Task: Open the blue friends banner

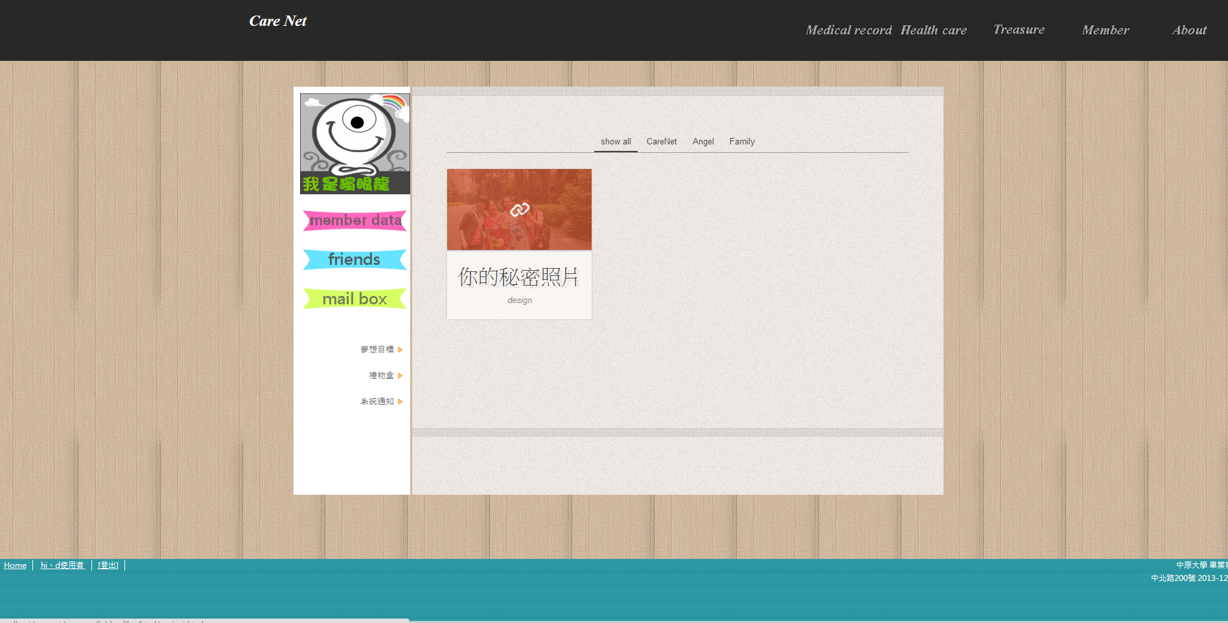Action: [x=354, y=260]
